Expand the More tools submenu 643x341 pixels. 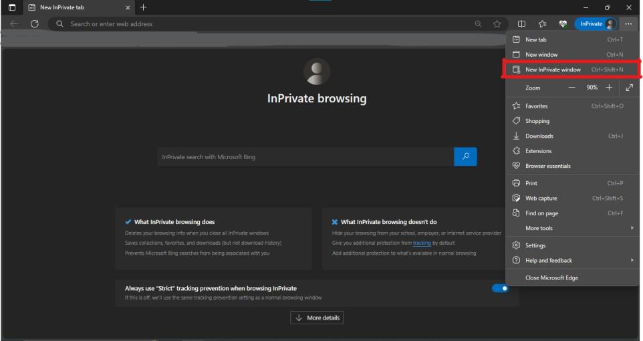click(x=572, y=228)
